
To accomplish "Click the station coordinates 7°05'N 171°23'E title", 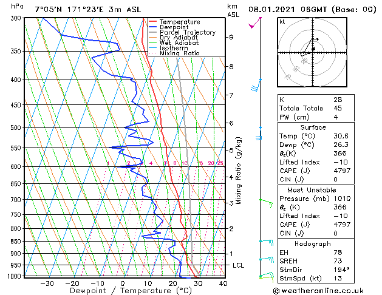I will pyautogui.click(x=69, y=10).
